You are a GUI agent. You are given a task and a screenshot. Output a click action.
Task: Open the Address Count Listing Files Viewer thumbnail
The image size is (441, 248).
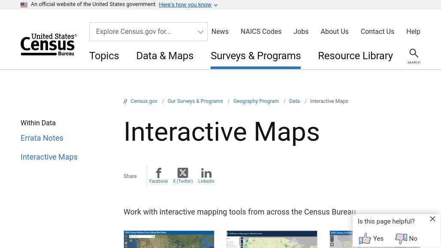[169, 239]
